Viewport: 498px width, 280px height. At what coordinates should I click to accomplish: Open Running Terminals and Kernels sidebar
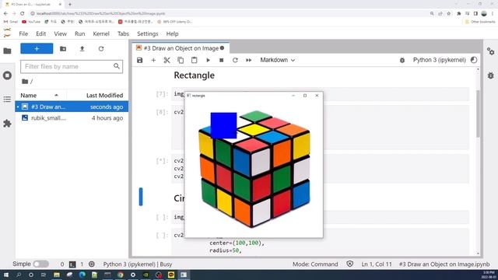point(7,75)
